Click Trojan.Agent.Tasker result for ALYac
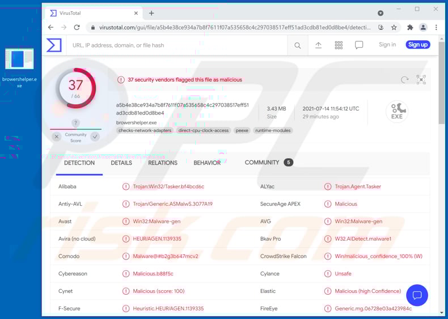Screen dimensions: 448x319 pyautogui.click(x=358, y=187)
